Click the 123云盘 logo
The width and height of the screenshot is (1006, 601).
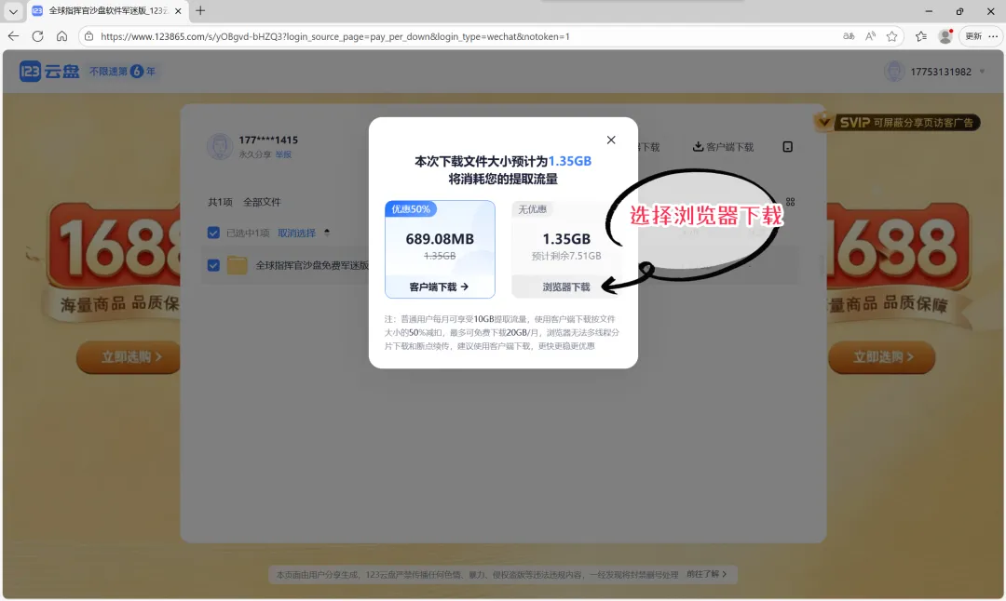point(49,71)
